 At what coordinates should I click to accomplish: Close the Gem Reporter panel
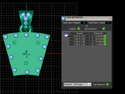click(x=110, y=18)
